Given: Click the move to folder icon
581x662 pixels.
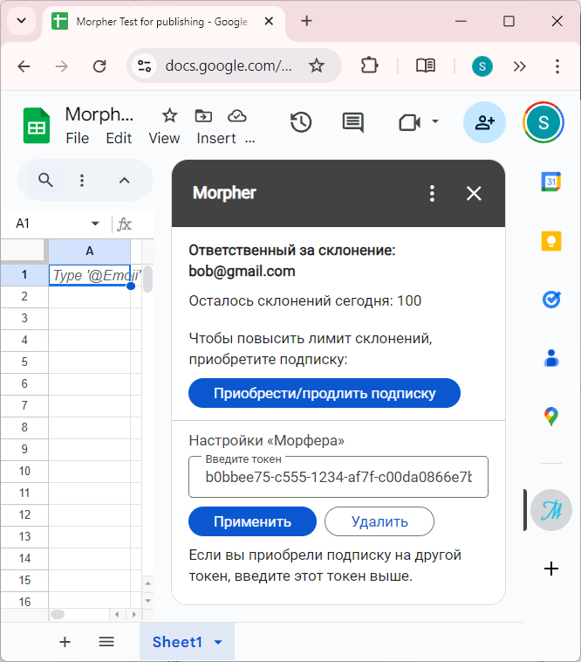Looking at the screenshot, I should [203, 115].
